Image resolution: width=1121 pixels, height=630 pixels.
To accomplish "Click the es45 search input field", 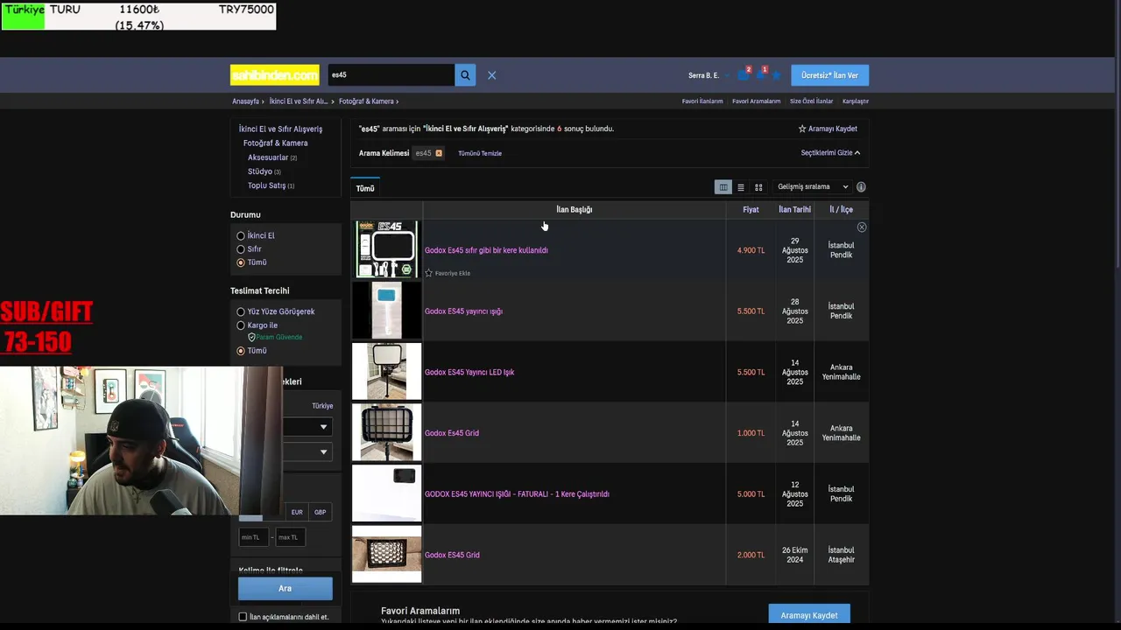I will [391, 75].
